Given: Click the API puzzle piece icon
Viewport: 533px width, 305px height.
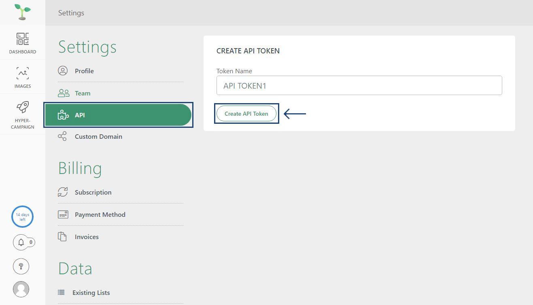Looking at the screenshot, I should 63,115.
